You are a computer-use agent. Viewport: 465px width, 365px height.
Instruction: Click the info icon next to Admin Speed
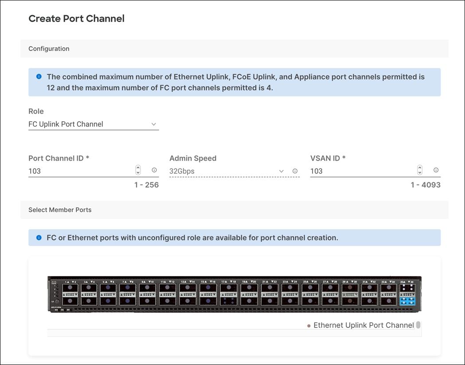pyautogui.click(x=295, y=171)
